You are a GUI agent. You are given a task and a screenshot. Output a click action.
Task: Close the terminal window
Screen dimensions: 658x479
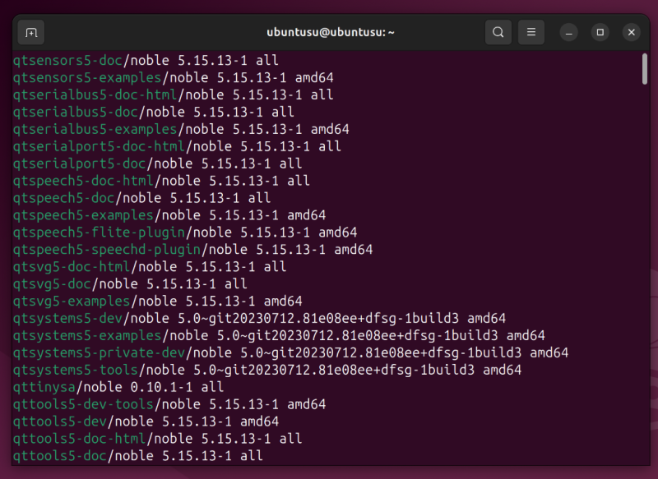tap(631, 32)
